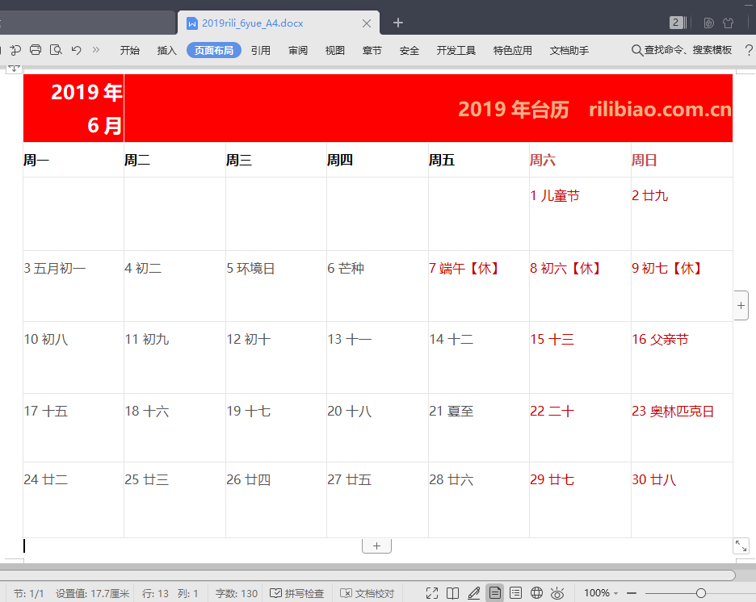Open new tab with plus button
The image size is (756, 602).
click(397, 23)
